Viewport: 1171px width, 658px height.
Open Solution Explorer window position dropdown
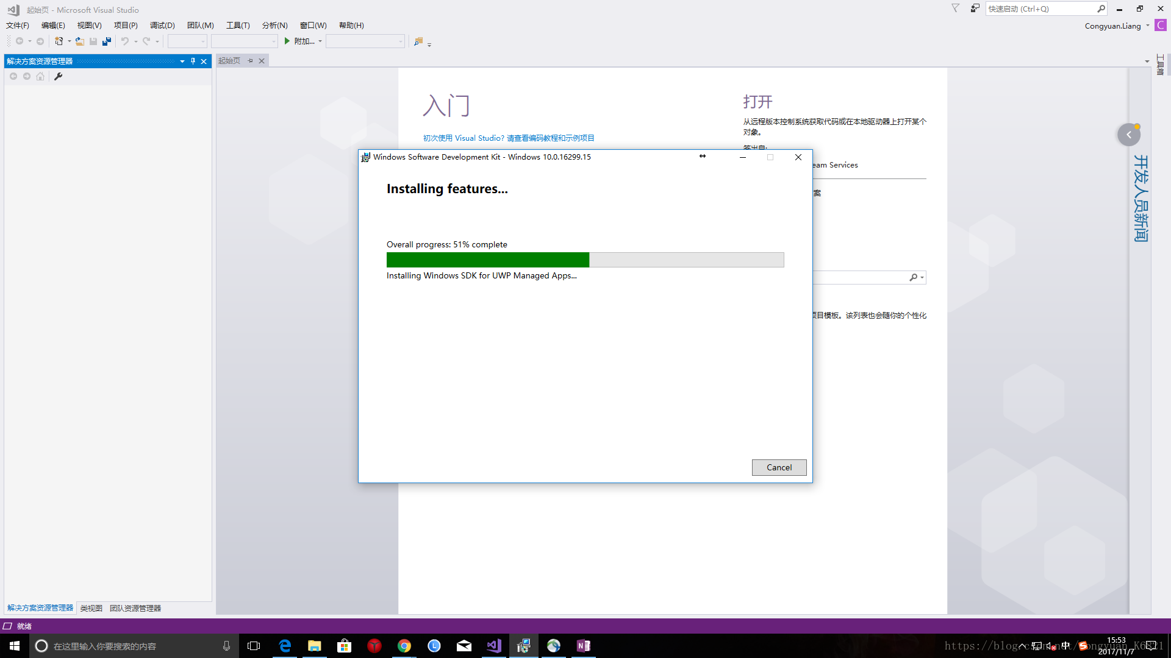coord(182,61)
